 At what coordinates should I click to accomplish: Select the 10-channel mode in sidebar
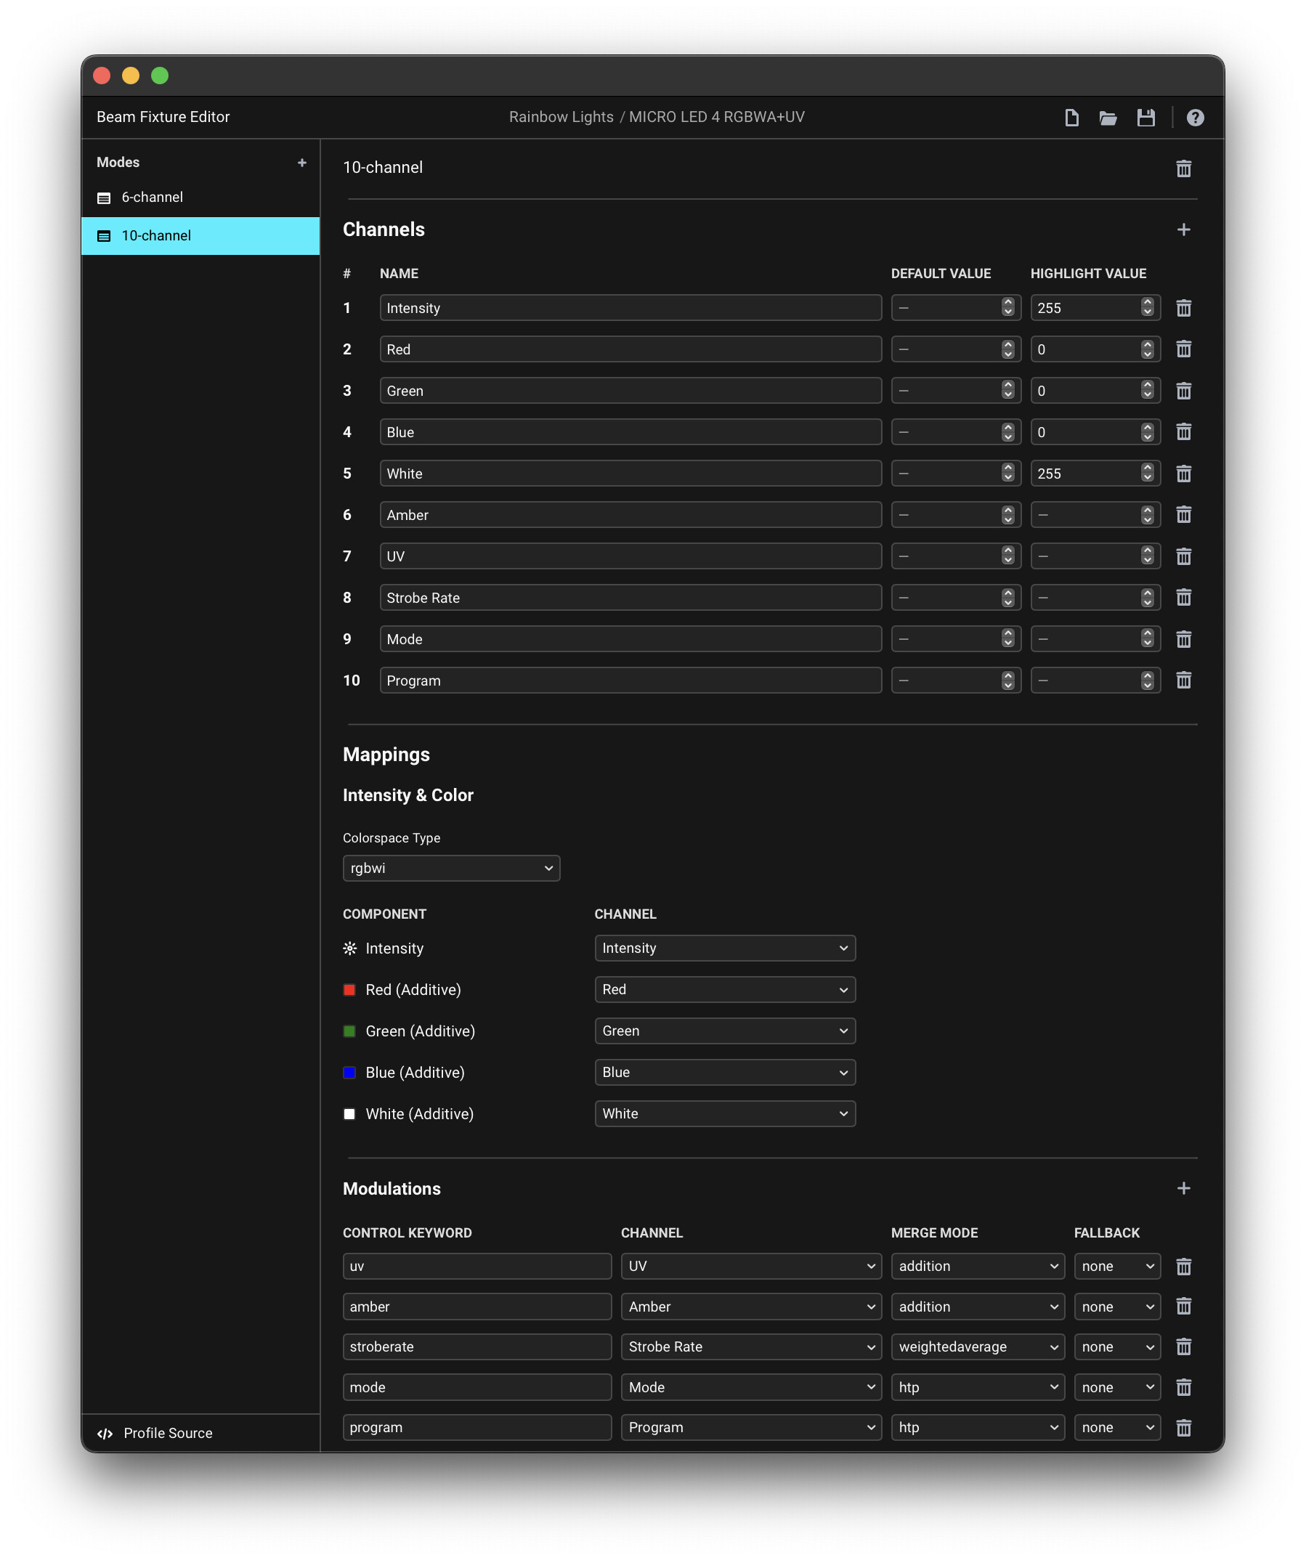156,235
